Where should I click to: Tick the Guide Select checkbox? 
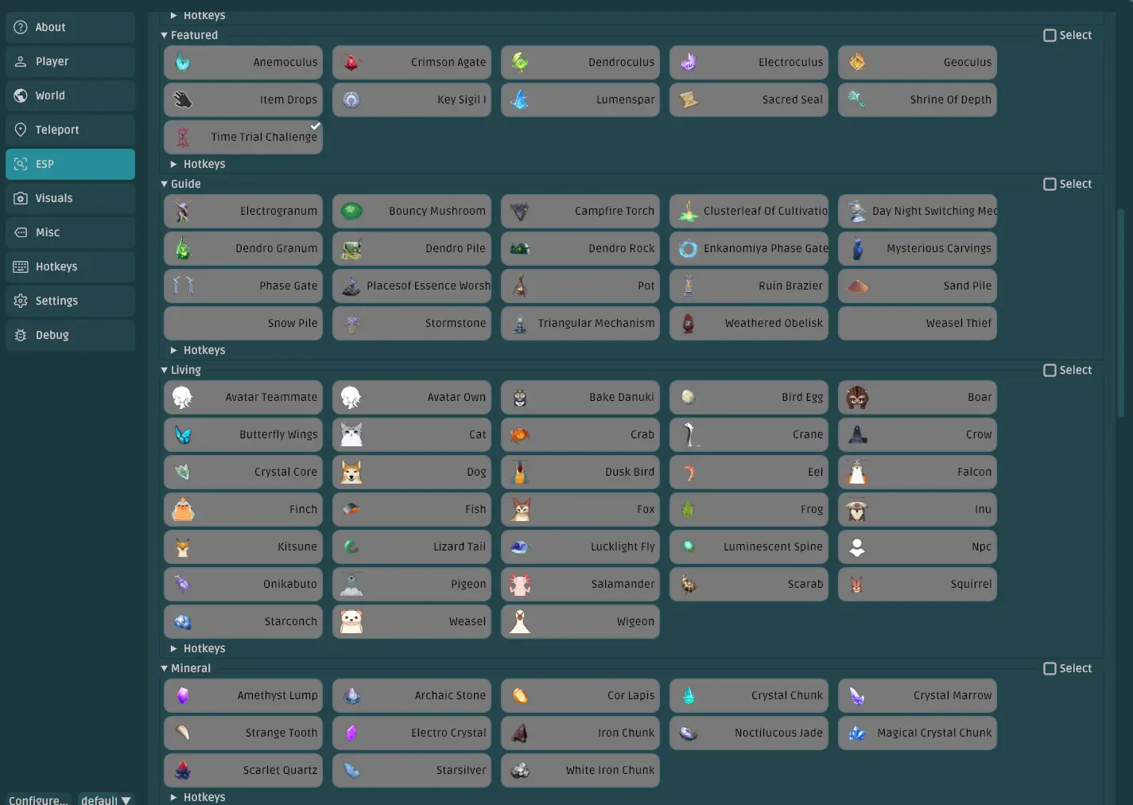point(1050,184)
